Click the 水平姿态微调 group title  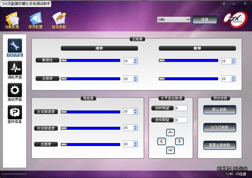(171, 98)
